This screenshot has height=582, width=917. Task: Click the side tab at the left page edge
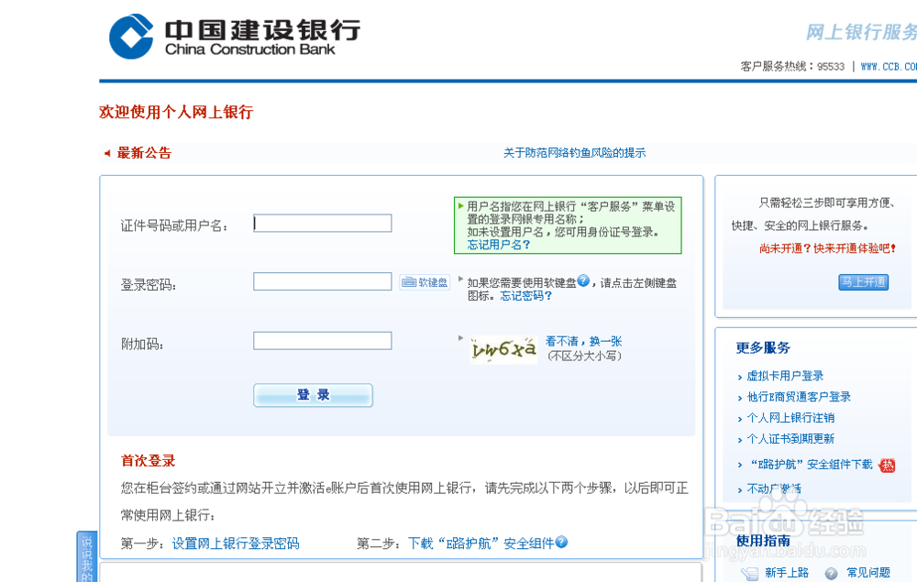coord(86,557)
